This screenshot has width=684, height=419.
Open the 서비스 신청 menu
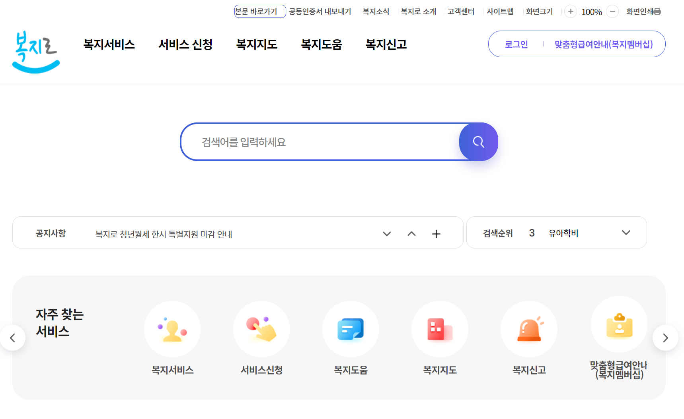(x=185, y=44)
